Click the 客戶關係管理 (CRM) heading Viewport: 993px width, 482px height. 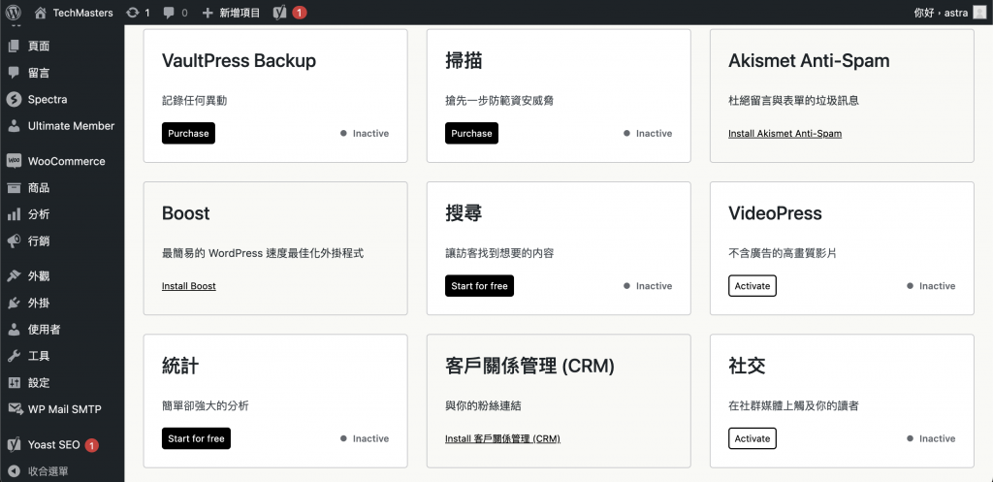(529, 366)
